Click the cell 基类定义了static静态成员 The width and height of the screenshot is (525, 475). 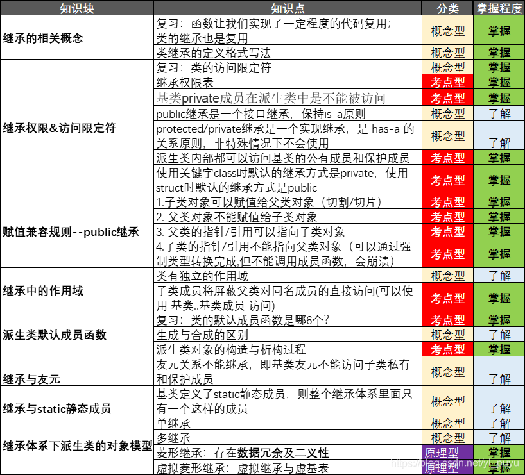click(288, 401)
